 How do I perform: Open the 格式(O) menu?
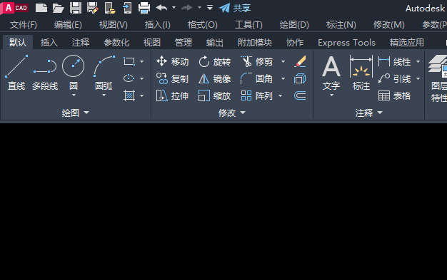[x=202, y=25]
